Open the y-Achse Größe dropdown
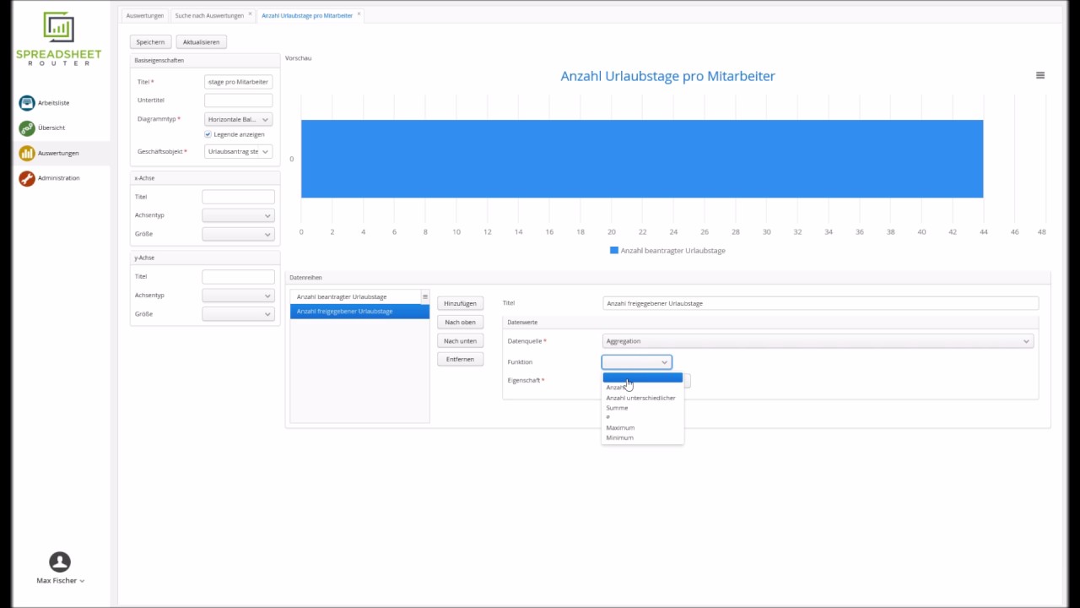 (238, 314)
